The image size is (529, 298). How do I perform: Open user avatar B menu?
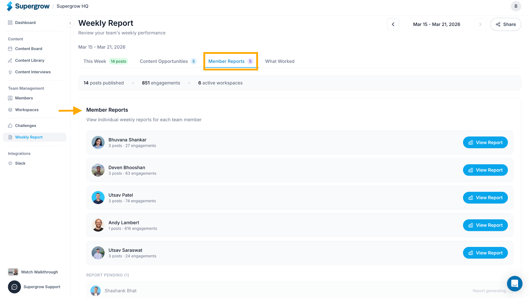(x=516, y=6)
